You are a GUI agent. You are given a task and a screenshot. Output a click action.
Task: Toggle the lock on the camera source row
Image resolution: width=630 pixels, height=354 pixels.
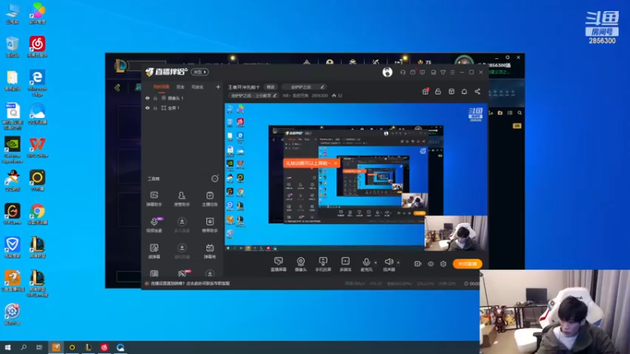(155, 98)
